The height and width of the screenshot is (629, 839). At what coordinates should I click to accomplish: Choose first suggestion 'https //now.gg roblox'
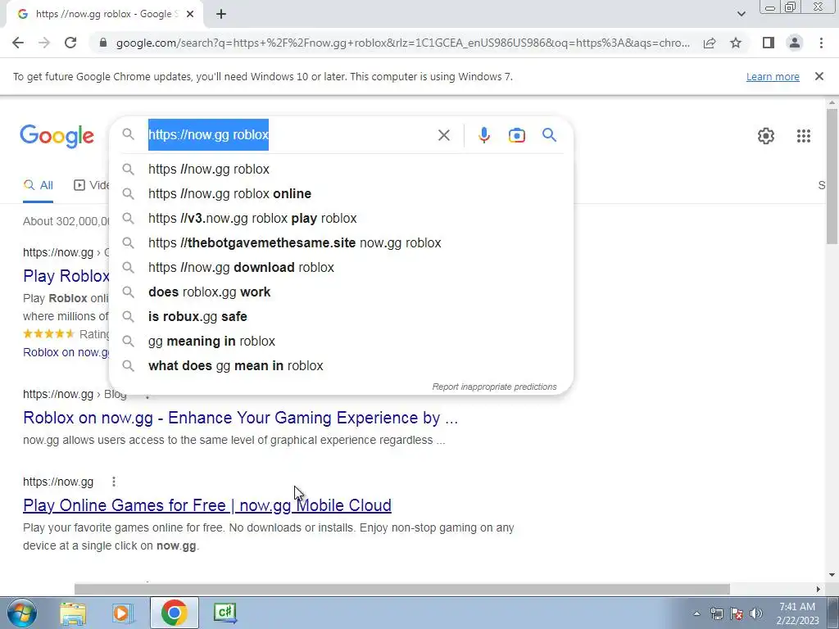[342, 169]
